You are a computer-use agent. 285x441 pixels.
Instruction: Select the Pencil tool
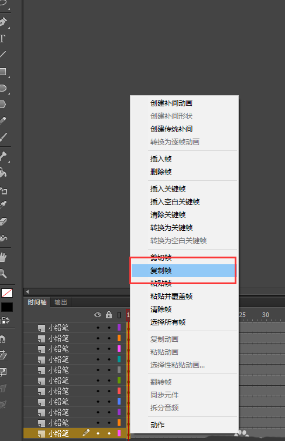(3, 121)
